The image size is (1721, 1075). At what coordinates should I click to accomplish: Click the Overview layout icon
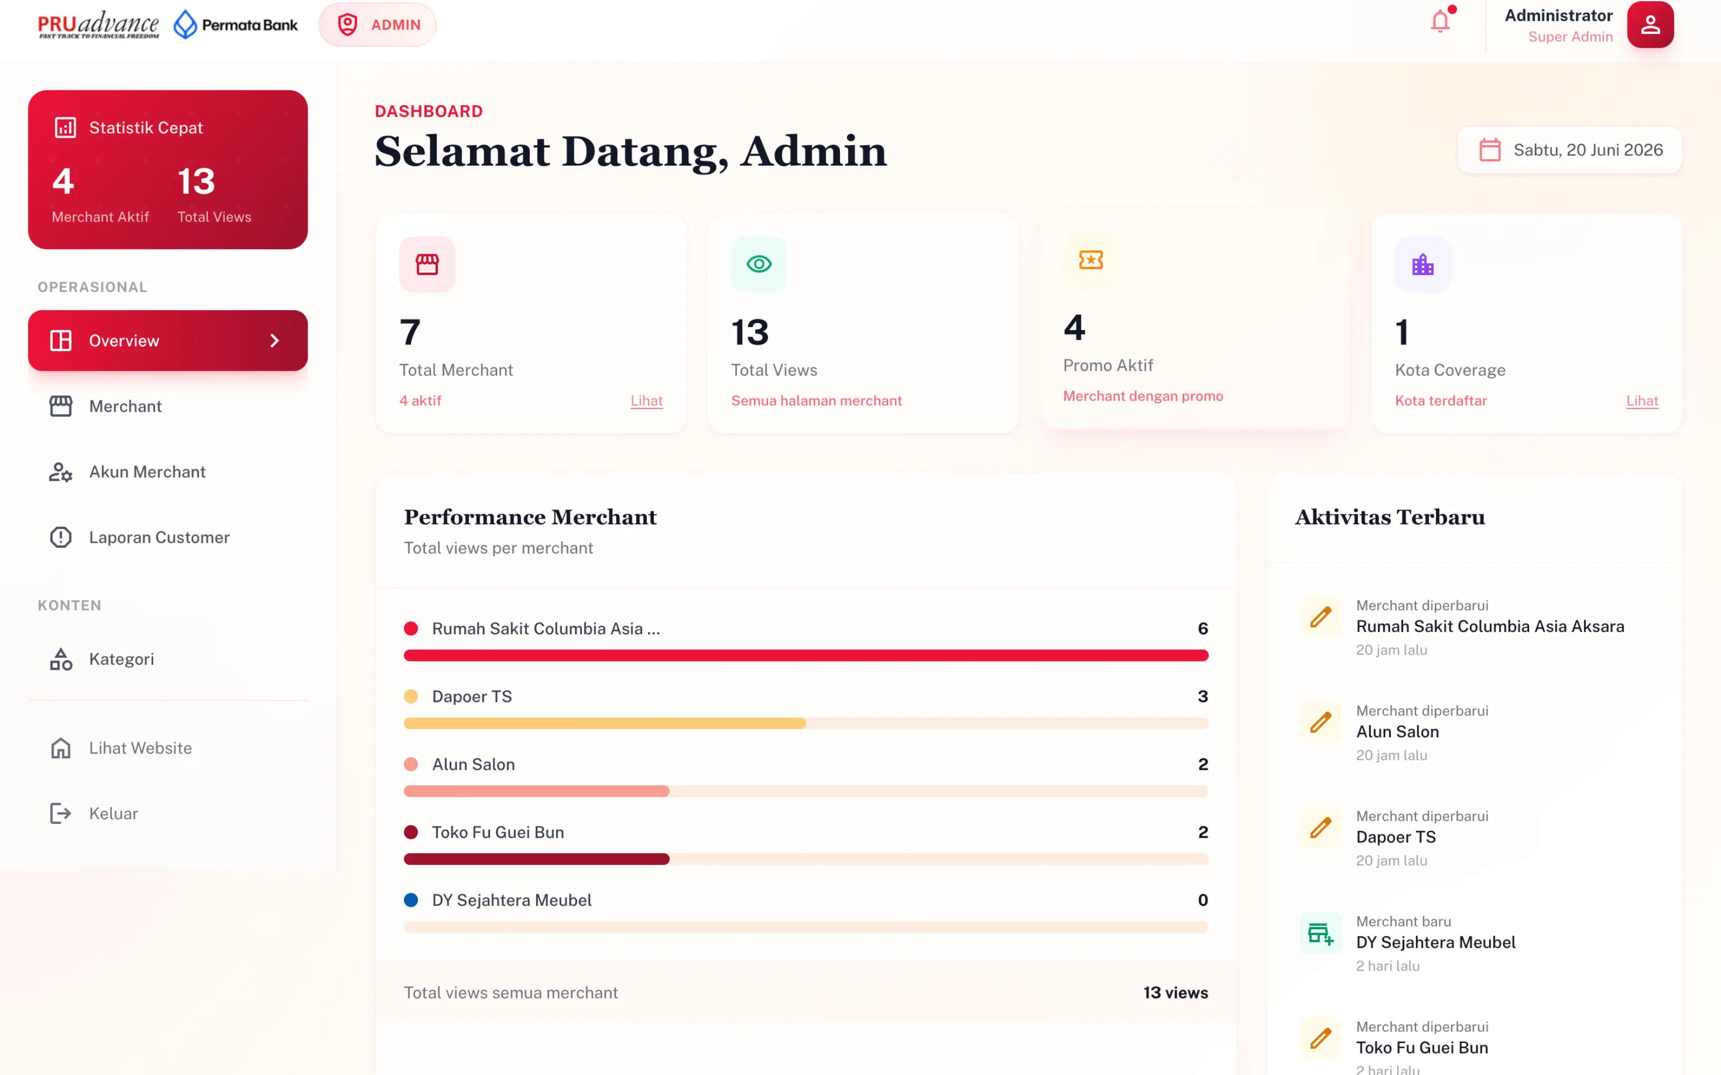coord(61,341)
